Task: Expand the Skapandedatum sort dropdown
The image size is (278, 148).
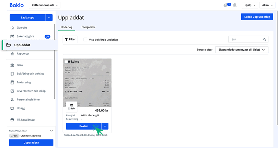Action: (x=242, y=50)
